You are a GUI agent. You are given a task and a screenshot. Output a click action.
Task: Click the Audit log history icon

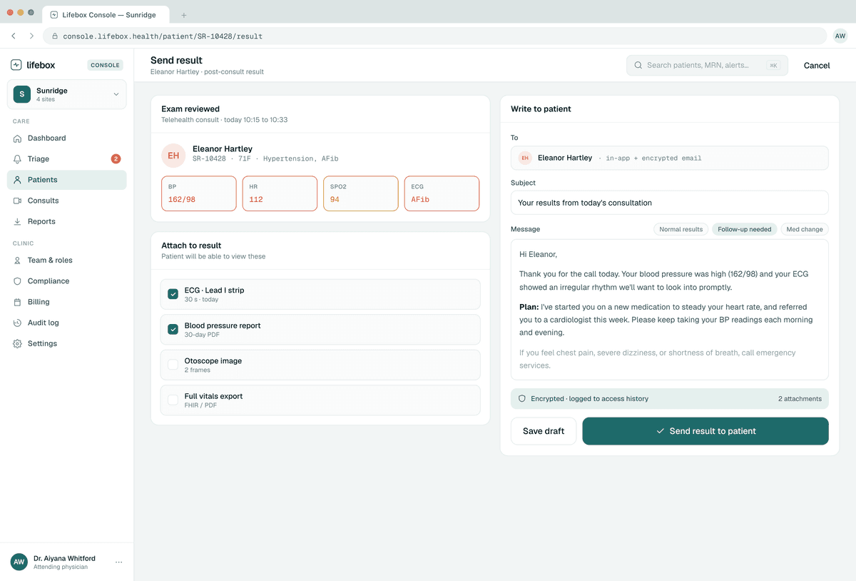18,323
